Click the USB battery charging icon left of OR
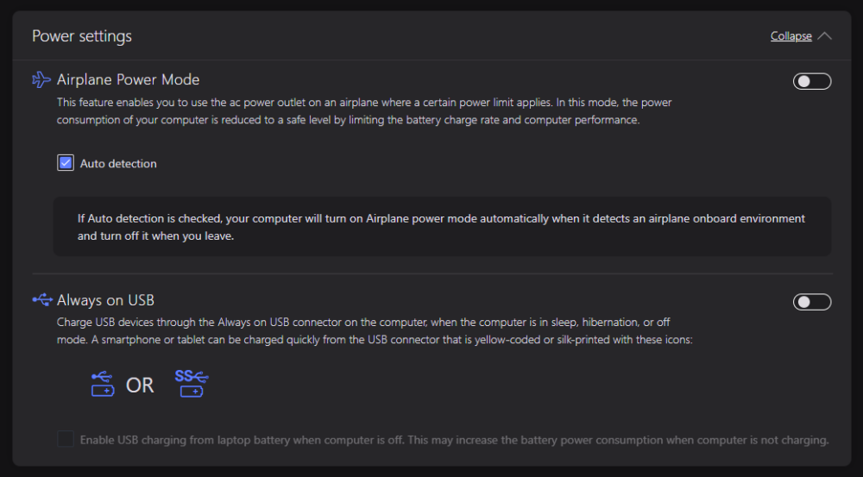Screen dimensions: 863x477 click(102, 384)
